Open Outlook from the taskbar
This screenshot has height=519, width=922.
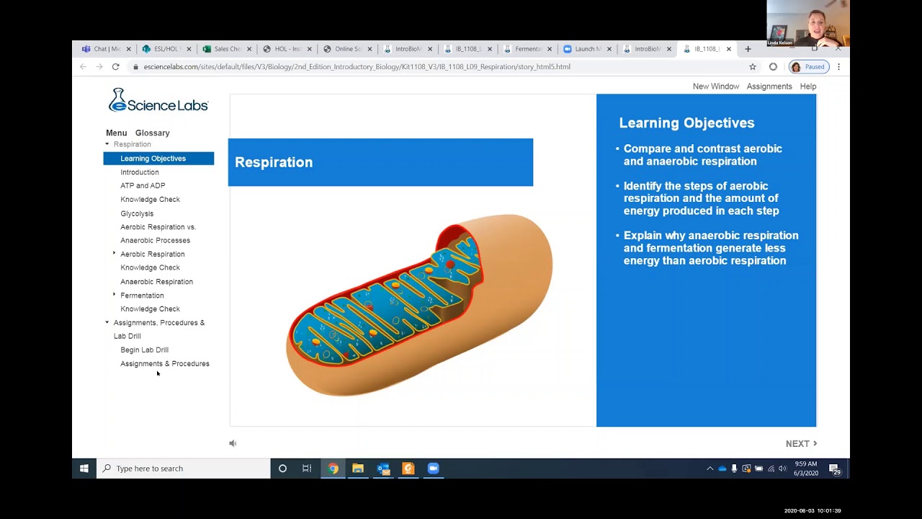383,469
